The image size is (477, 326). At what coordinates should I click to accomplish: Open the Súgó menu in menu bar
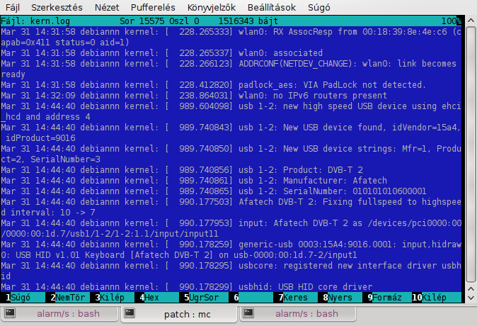(318, 7)
